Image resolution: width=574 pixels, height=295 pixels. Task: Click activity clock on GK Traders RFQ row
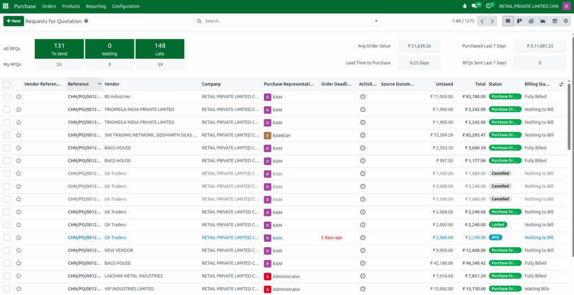(363, 237)
